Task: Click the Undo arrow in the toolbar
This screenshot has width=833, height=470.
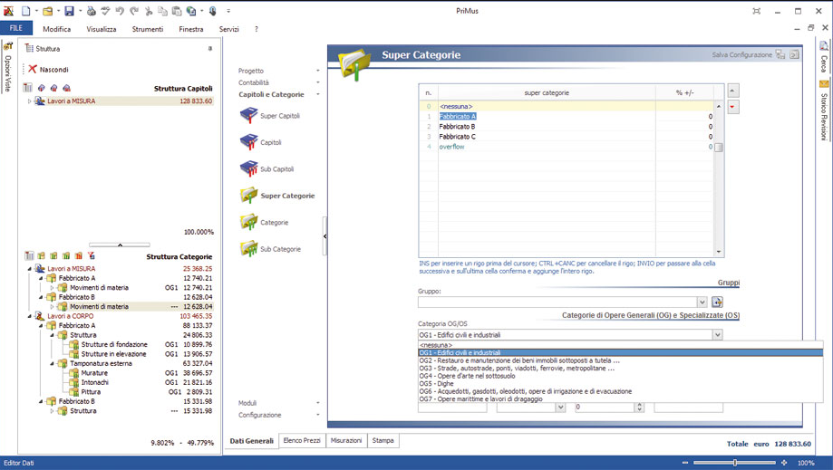Action: 120,11
